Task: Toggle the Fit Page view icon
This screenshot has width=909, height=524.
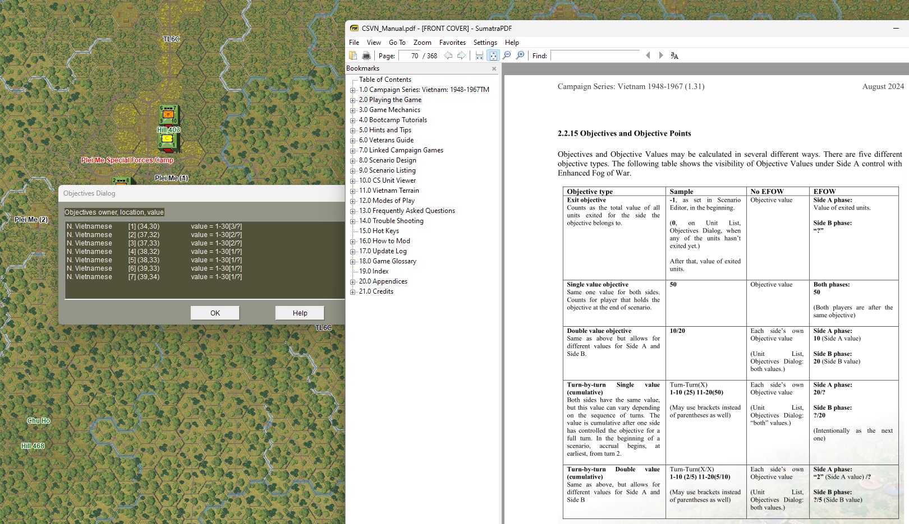Action: point(493,55)
